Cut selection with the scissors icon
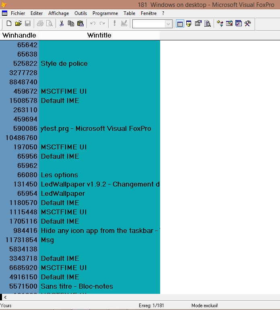The width and height of the screenshot is (280, 310). coord(62,23)
